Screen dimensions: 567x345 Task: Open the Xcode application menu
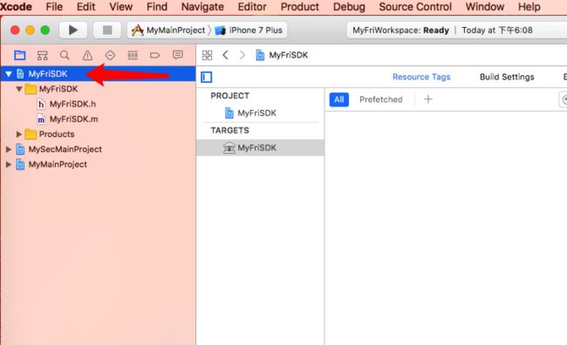tap(17, 7)
